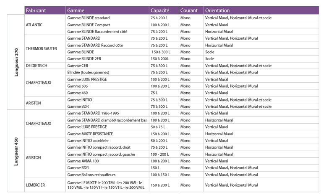Click the 150 L capacity of Gamme BDR
Image resolution: width=321 pixels, height=195 pixels.
pyautogui.click(x=164, y=168)
